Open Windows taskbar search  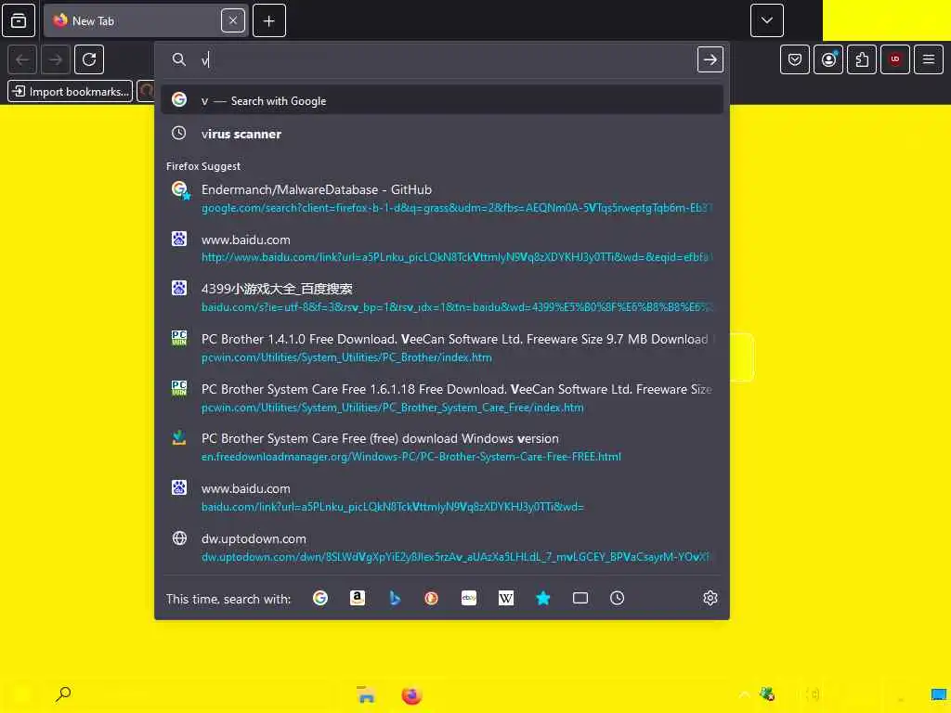[63, 694]
